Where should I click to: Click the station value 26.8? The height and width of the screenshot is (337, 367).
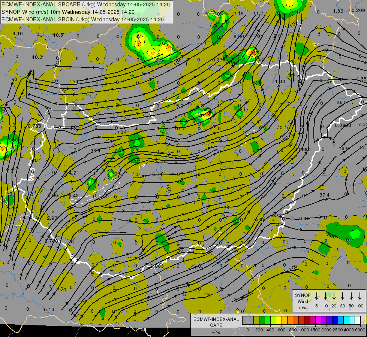coord(342,103)
